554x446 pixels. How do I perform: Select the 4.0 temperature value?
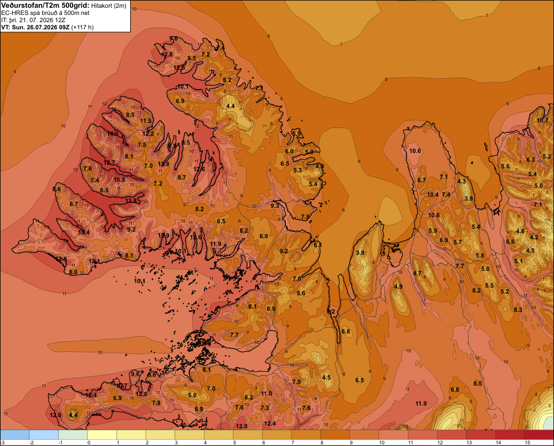coord(320,166)
